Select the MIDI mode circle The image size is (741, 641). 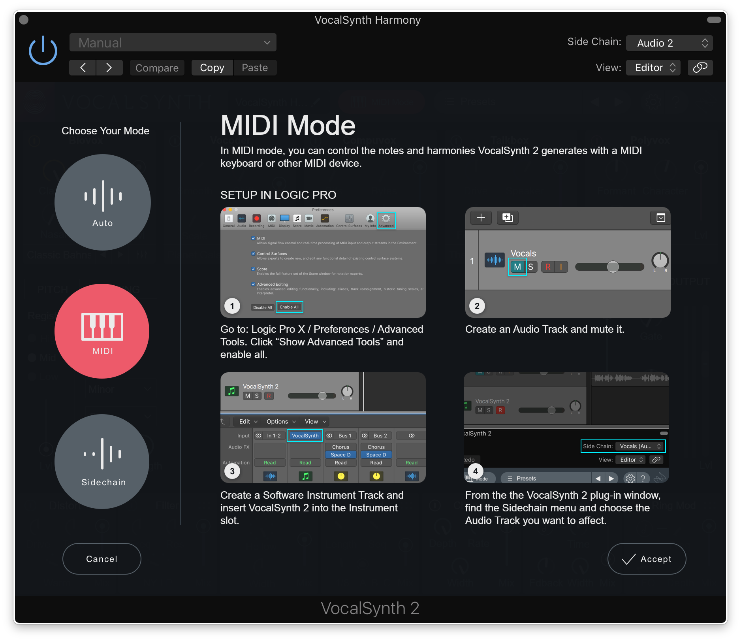[102, 331]
